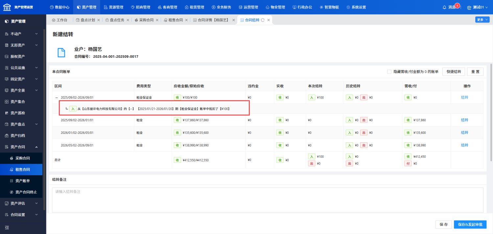
Task: Click 结转 for 2025/09/02-2026/01/01 row
Action: [x=465, y=120]
